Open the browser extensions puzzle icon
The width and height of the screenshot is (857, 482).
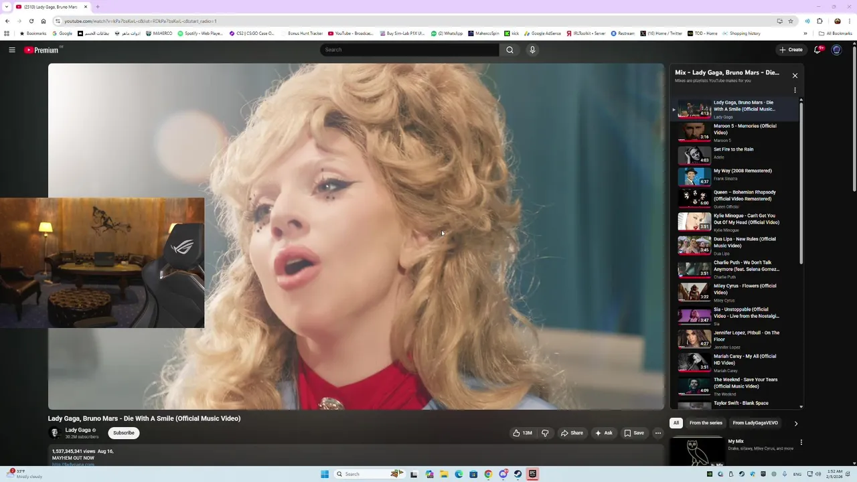pos(820,21)
